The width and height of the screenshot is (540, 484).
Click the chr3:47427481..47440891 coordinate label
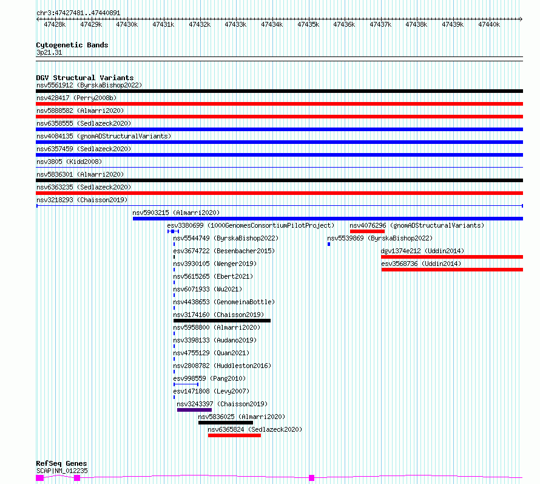[78, 13]
